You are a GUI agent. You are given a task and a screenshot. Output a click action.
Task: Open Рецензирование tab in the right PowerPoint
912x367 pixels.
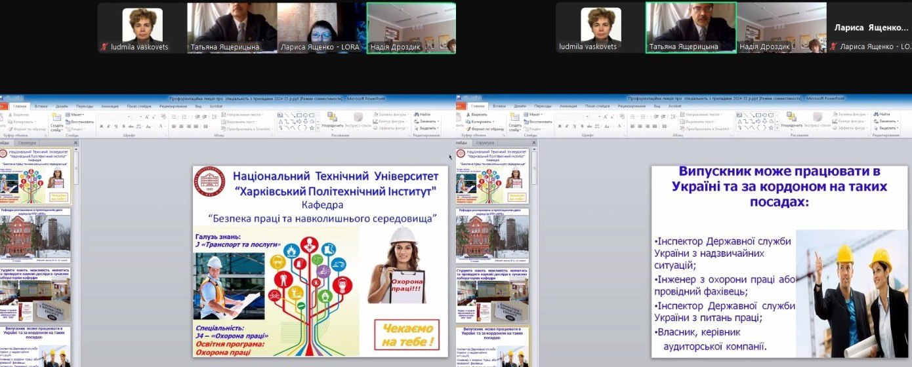(x=632, y=106)
